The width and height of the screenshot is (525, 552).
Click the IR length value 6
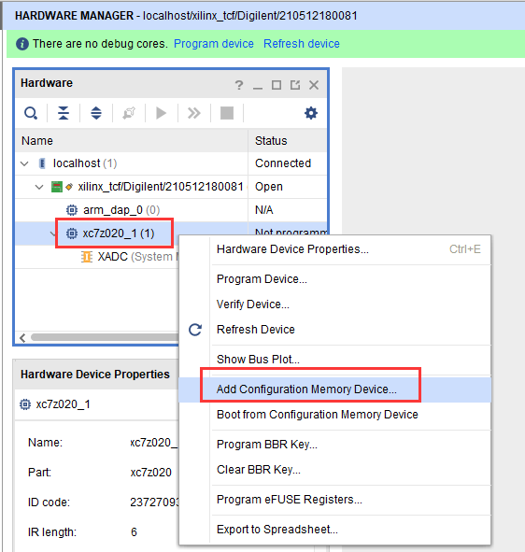click(134, 532)
